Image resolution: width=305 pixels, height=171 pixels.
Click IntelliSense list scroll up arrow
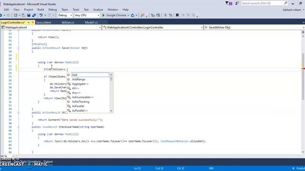coord(111,75)
